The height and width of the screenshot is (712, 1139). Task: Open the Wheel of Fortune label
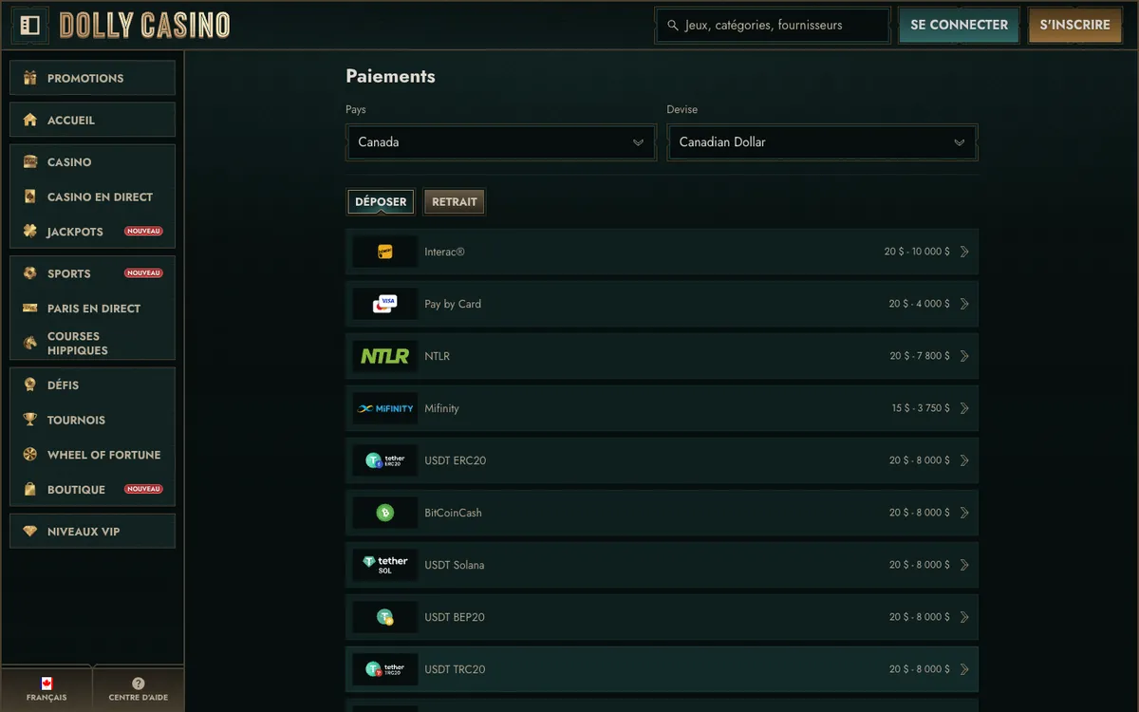tap(103, 455)
